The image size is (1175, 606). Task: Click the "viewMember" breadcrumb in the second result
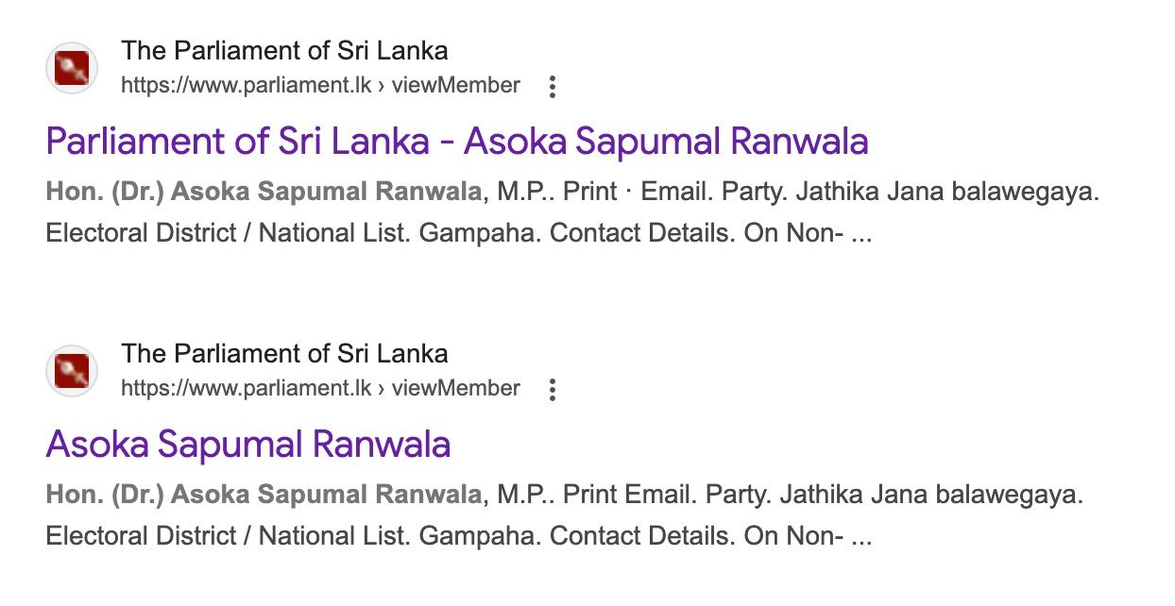(455, 388)
